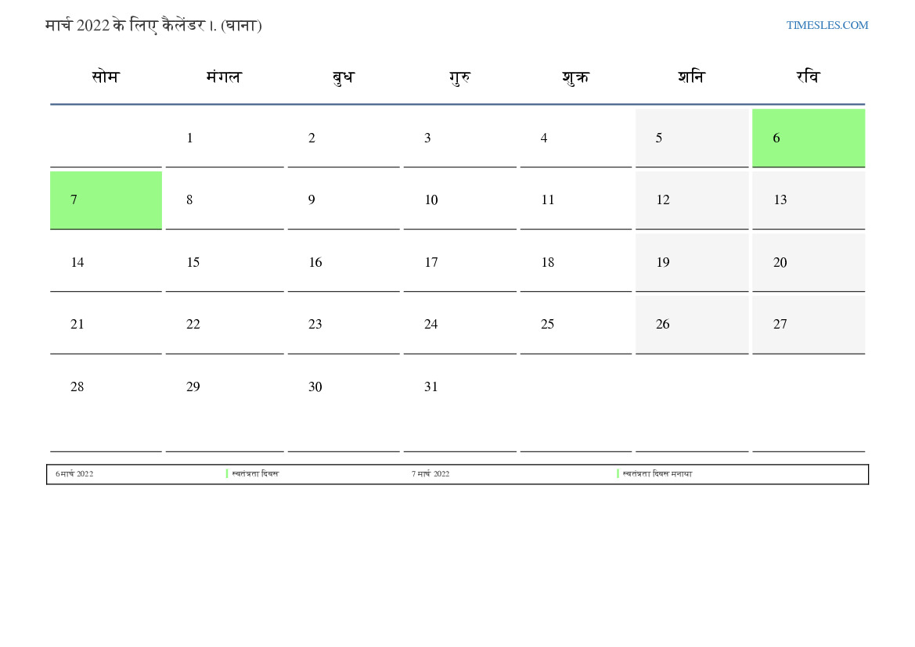Viewport: 915px width, 647px height.
Task: Select Sunday date 27
Action: [x=809, y=325]
